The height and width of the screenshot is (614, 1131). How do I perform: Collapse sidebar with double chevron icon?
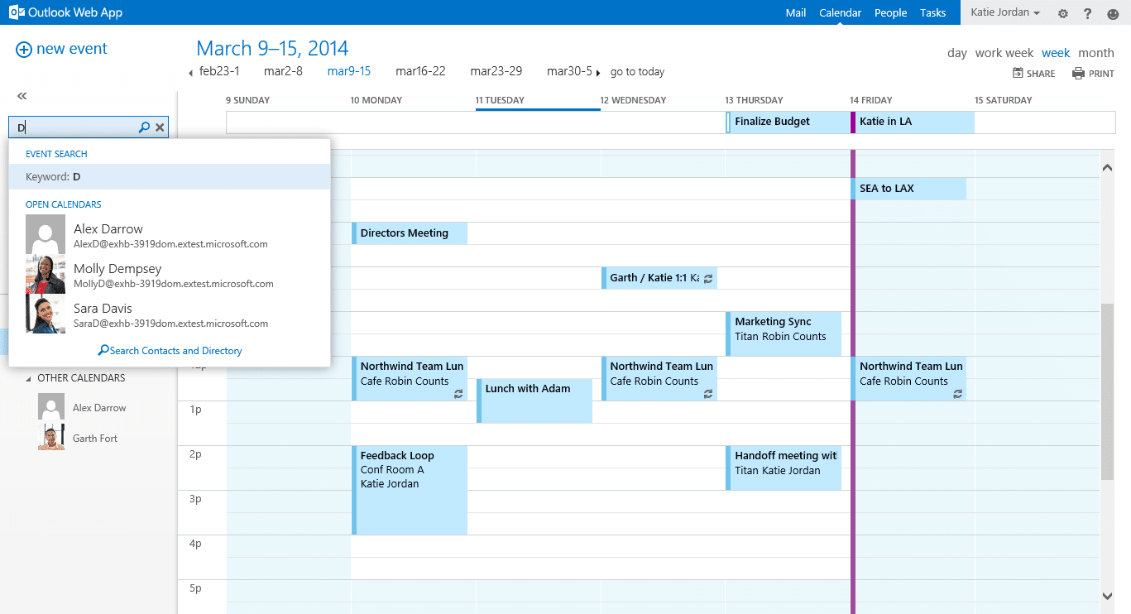[x=22, y=96]
